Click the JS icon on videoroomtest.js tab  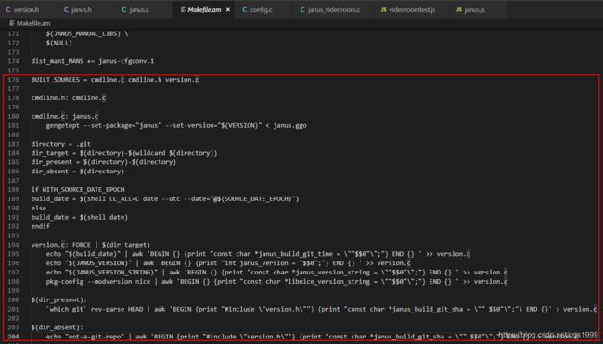pyautogui.click(x=383, y=10)
